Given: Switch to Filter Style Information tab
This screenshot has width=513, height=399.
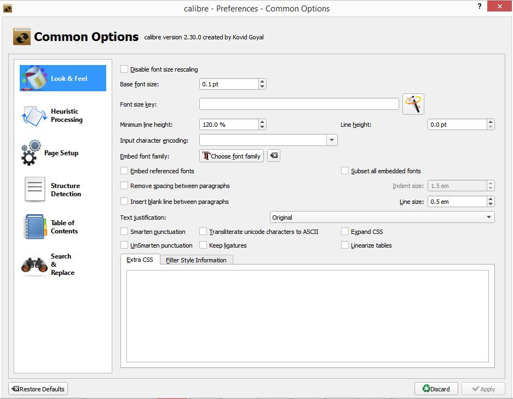Looking at the screenshot, I should click(196, 260).
